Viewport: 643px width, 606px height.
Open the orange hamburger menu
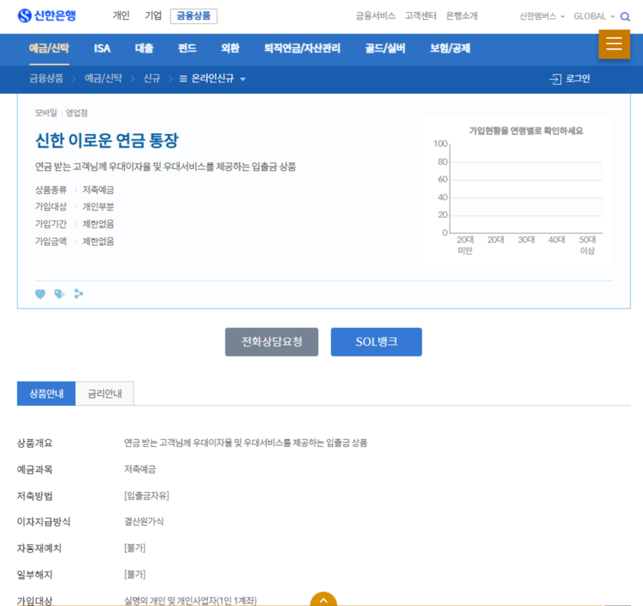tap(614, 44)
